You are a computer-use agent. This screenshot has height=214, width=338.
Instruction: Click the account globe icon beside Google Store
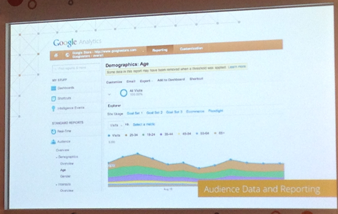click(67, 55)
